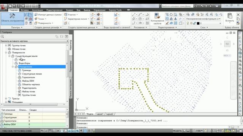Toggle the layer lock padlock icon
The height and width of the screenshot is (136, 243).
coord(194,23)
